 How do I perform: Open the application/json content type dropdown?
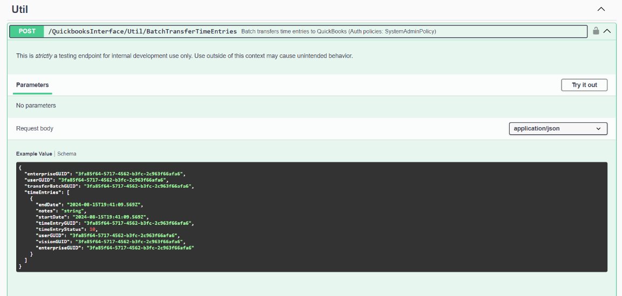click(558, 128)
